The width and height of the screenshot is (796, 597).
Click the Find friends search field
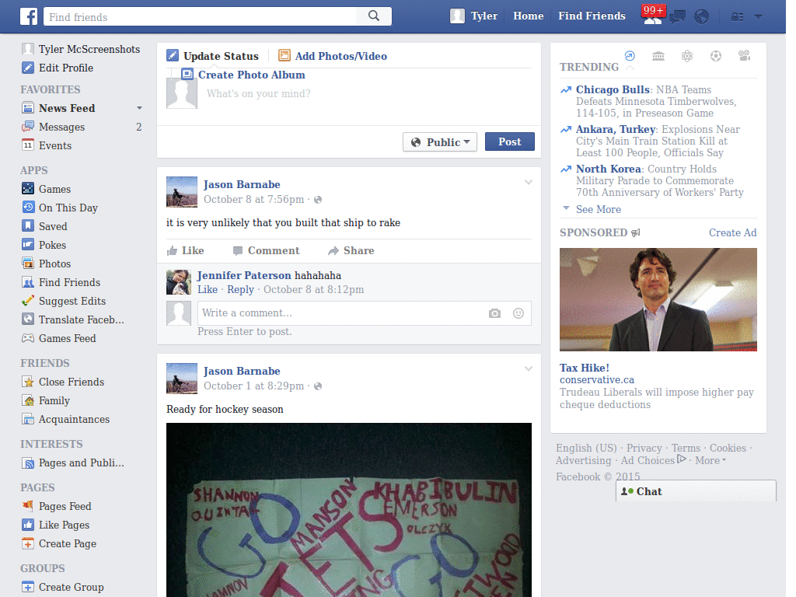(x=200, y=16)
